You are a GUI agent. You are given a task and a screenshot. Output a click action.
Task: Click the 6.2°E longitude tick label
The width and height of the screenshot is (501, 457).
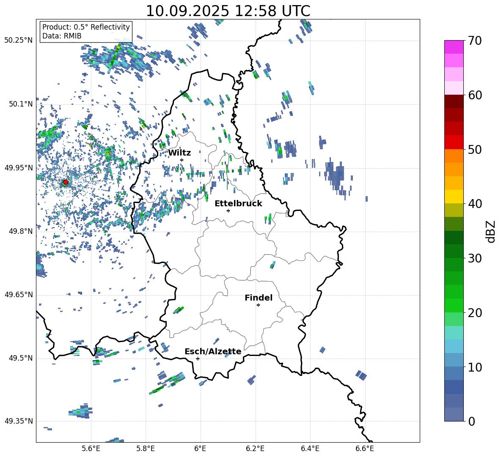tap(255, 448)
